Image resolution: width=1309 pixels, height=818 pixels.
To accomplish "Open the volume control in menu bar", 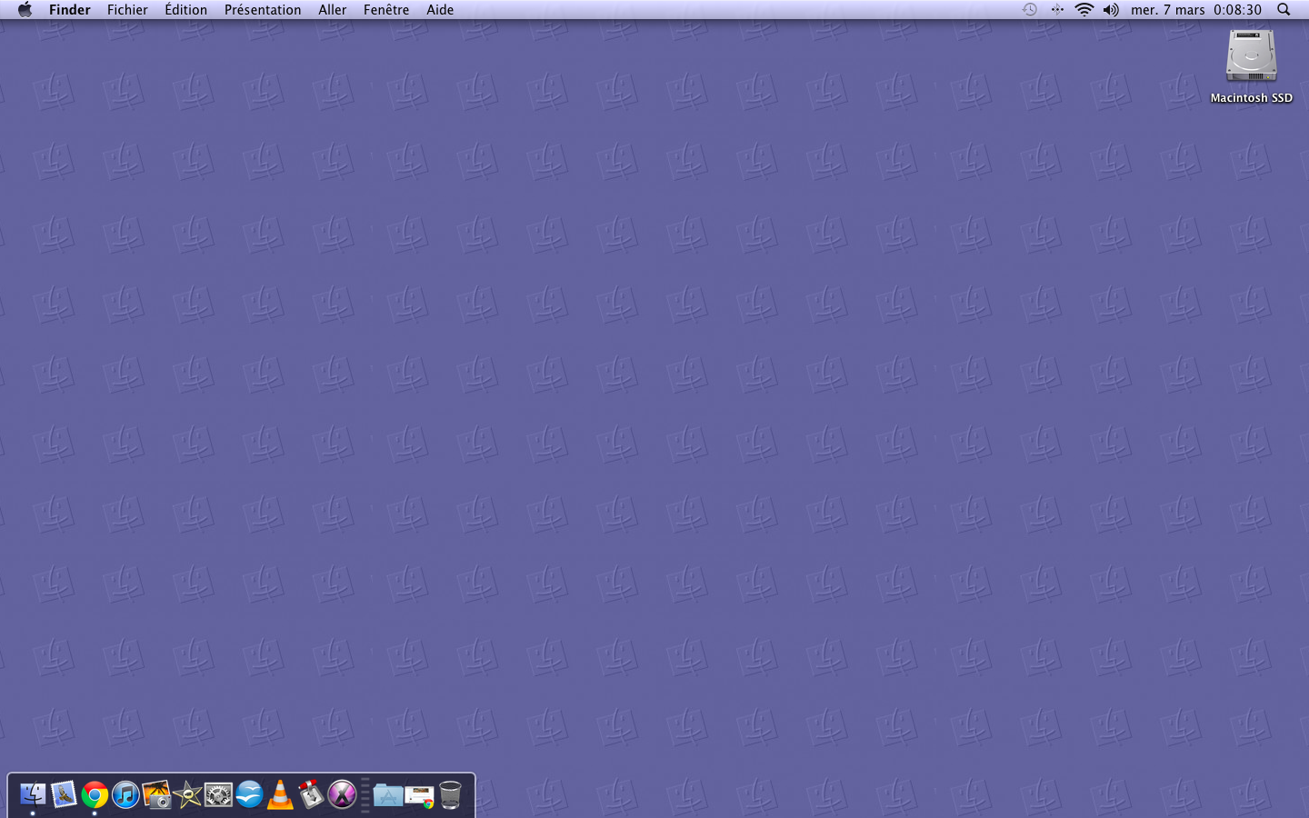I will click(x=1111, y=10).
